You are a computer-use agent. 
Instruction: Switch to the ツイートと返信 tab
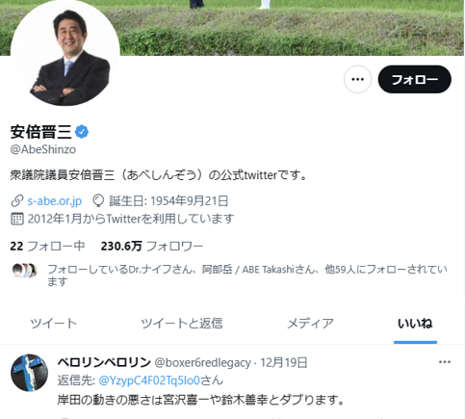point(182,323)
